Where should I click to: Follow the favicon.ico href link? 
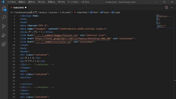click(56, 35)
